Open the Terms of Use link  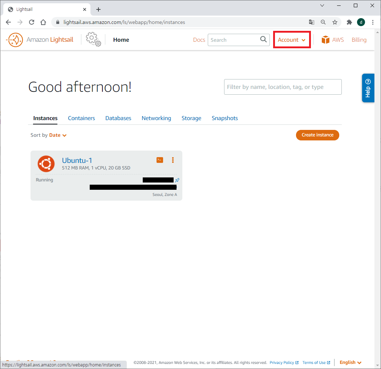(x=316, y=362)
